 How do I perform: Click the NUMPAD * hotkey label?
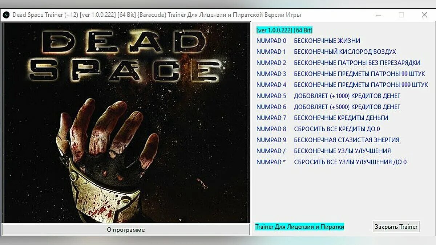[x=271, y=162]
